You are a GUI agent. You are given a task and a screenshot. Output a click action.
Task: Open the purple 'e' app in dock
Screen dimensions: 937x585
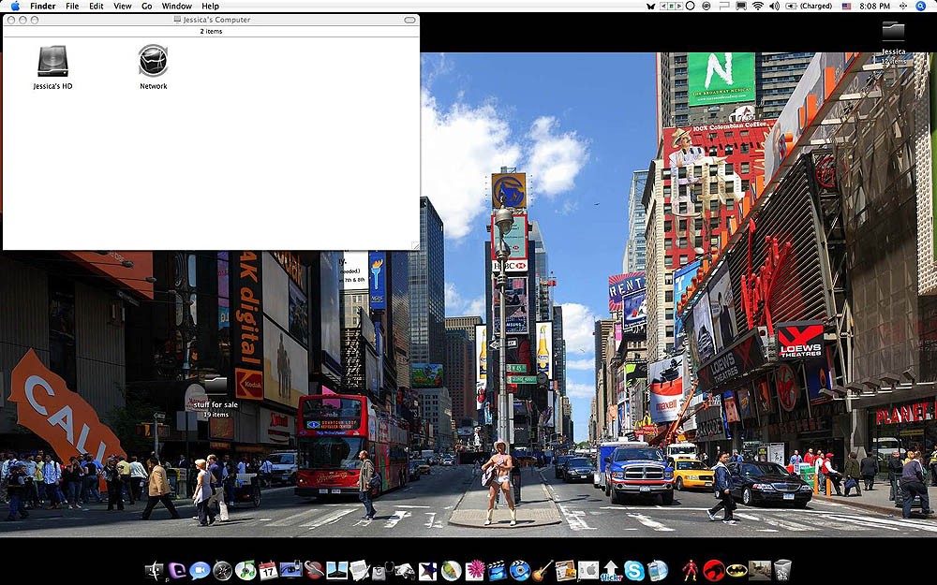point(177,571)
